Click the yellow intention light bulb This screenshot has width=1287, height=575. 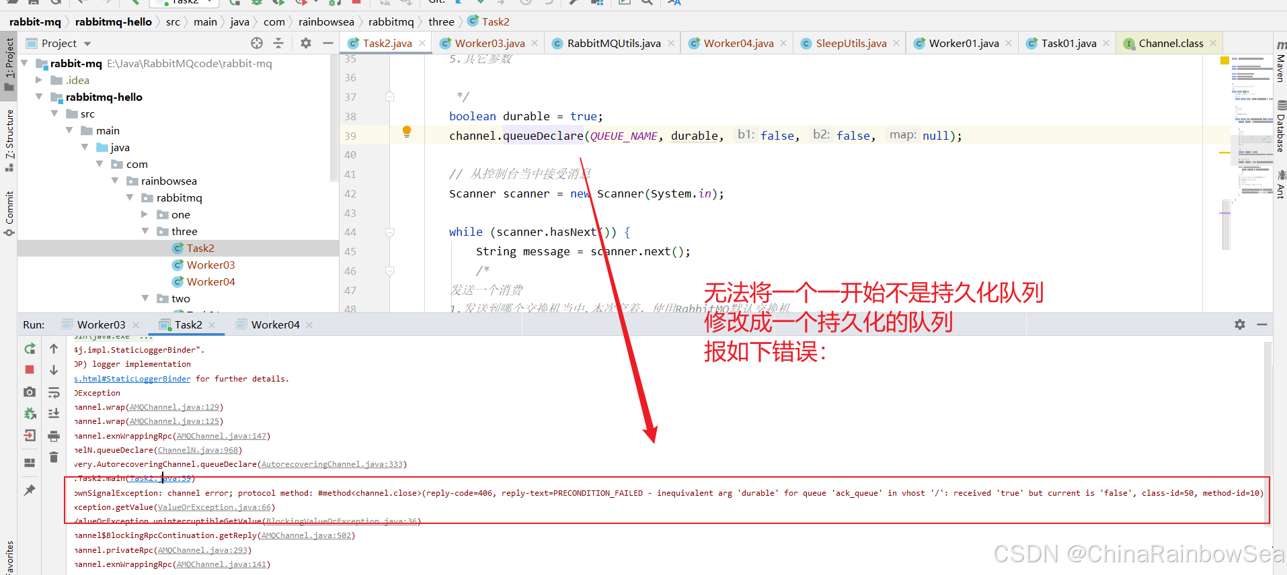tap(407, 132)
